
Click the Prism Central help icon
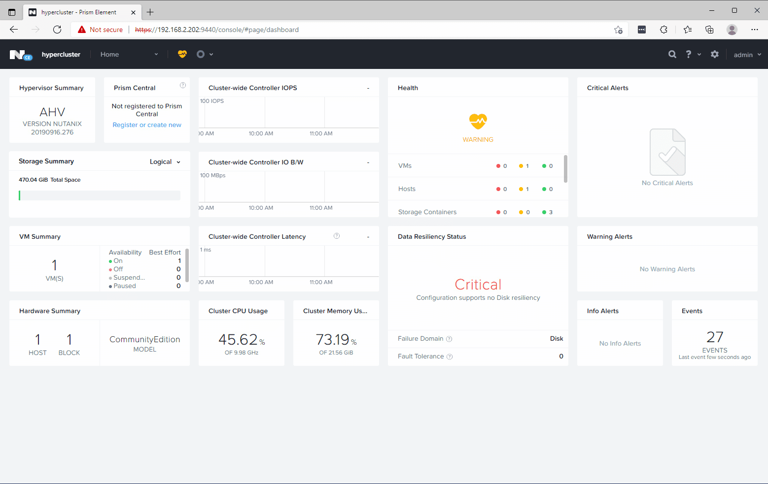click(183, 85)
